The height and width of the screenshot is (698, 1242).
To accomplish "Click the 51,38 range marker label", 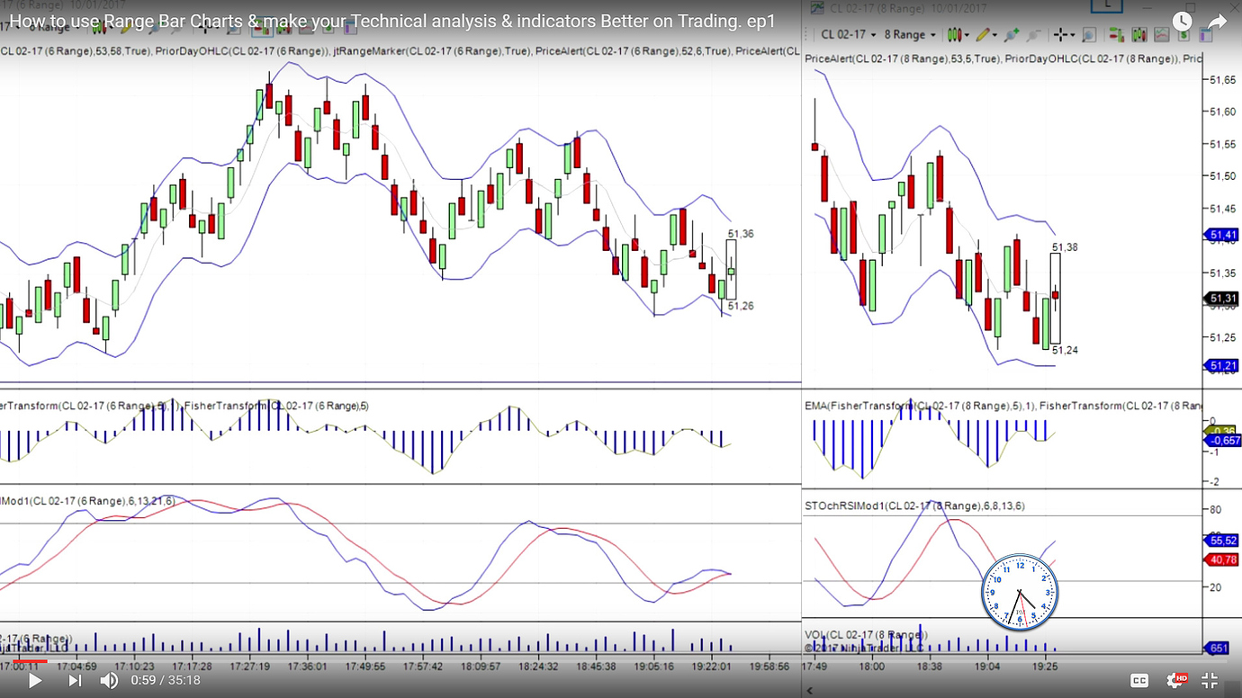I will point(1065,246).
